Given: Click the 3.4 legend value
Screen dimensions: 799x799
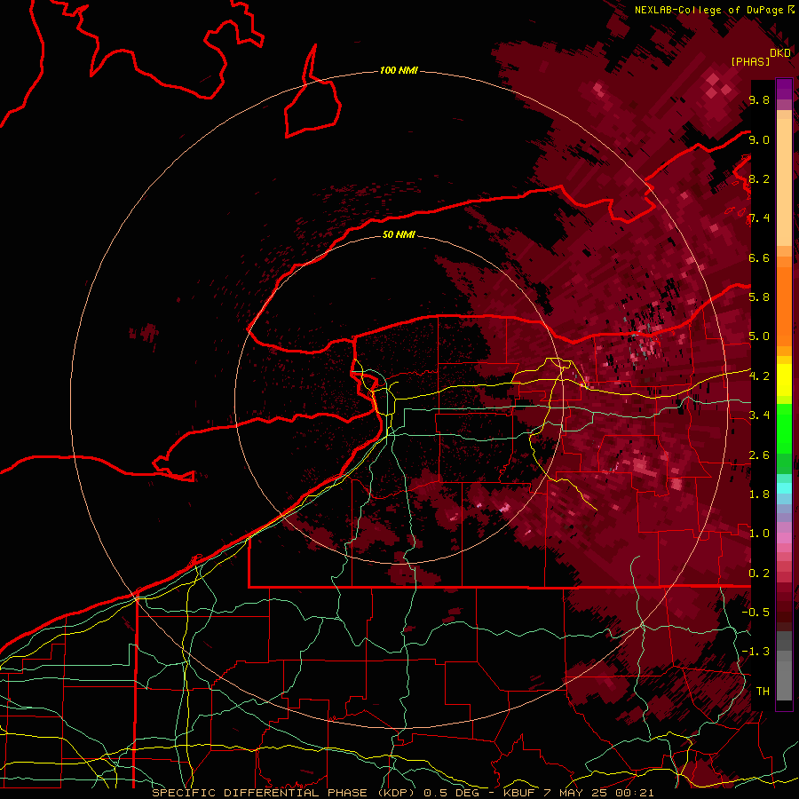Looking at the screenshot, I should pos(759,415).
